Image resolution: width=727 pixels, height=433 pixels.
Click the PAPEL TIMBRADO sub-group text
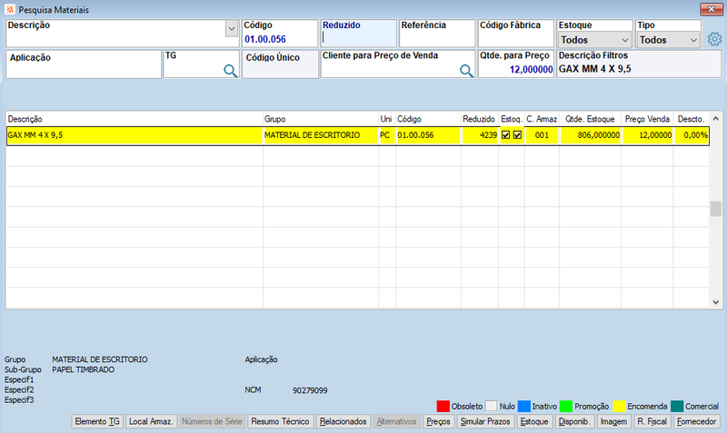click(83, 369)
